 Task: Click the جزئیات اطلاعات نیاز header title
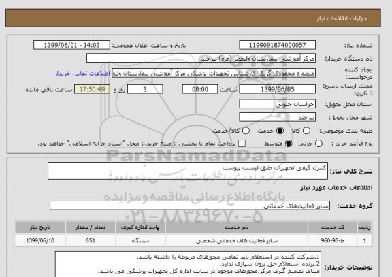[x=342, y=18]
